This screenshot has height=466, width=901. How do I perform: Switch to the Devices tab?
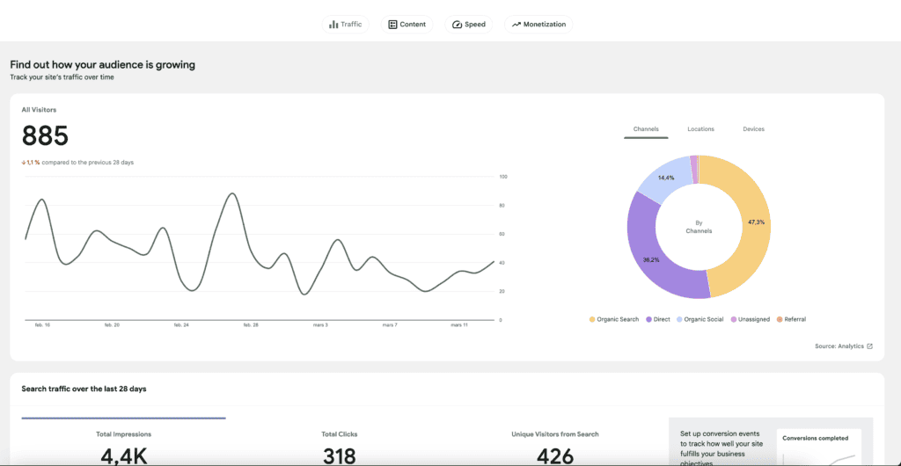pyautogui.click(x=753, y=129)
